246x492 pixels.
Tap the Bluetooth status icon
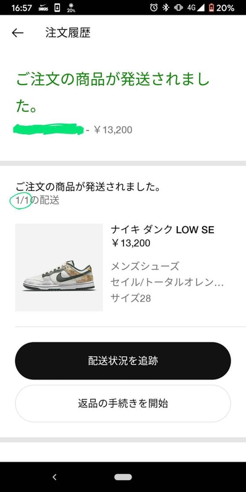point(166,8)
